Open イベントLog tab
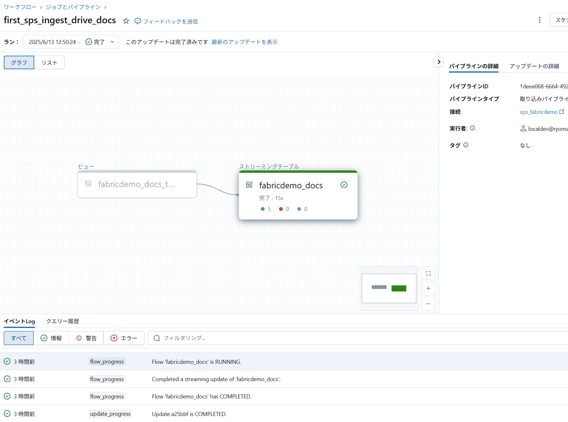The height and width of the screenshot is (422, 568). [x=19, y=321]
